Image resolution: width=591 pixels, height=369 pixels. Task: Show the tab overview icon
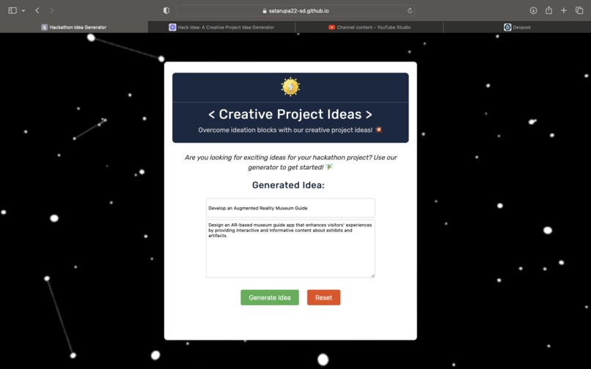tap(579, 10)
